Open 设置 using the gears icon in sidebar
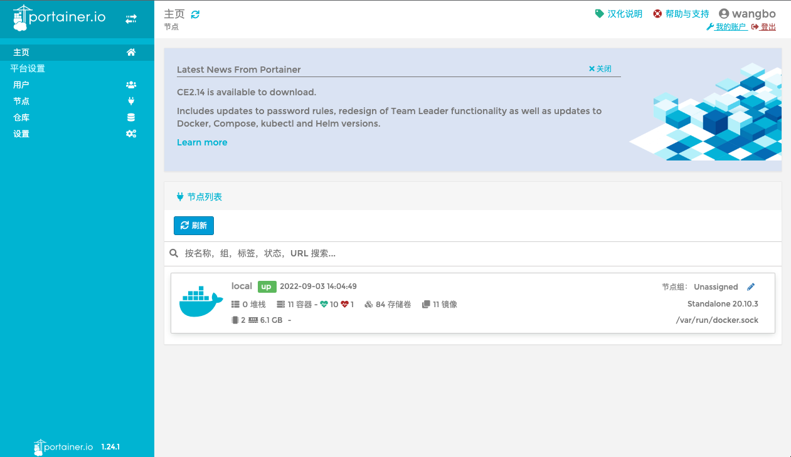 click(x=130, y=134)
